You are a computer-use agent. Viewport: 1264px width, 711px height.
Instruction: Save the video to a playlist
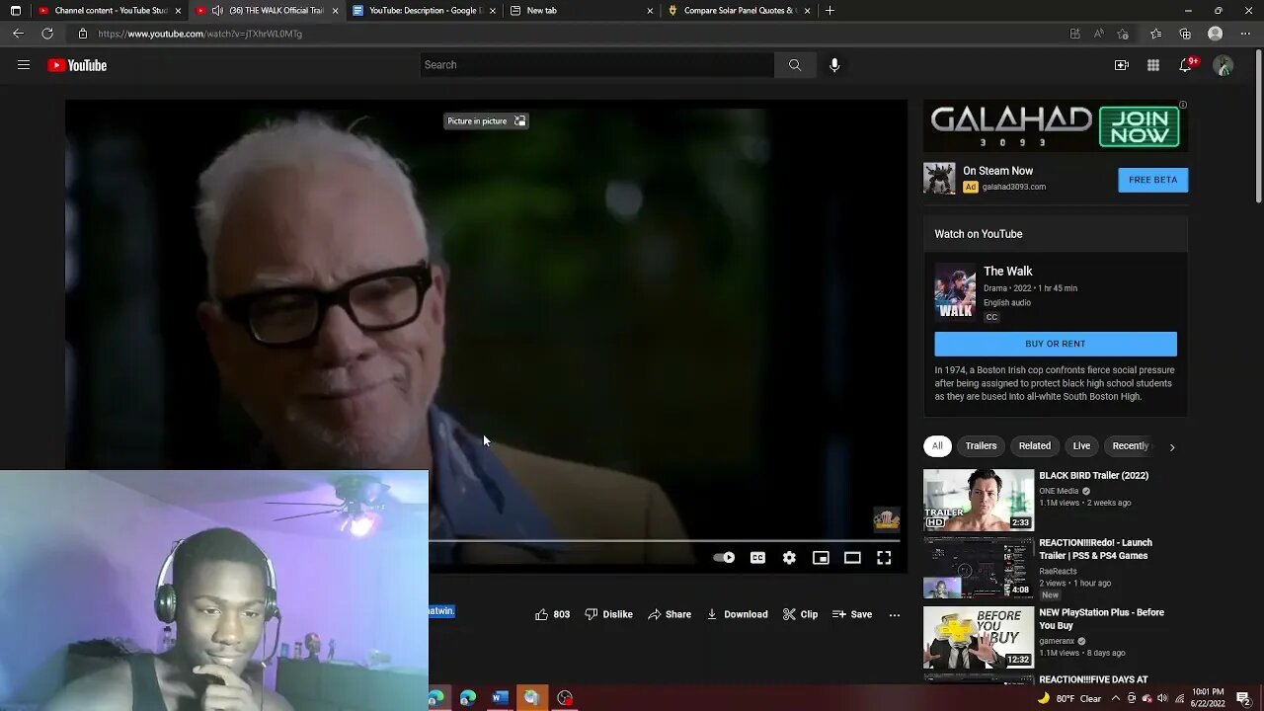click(x=852, y=614)
